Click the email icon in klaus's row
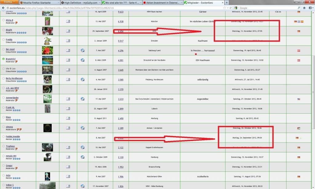Viewport: 315px width, 189px height. [68, 119]
